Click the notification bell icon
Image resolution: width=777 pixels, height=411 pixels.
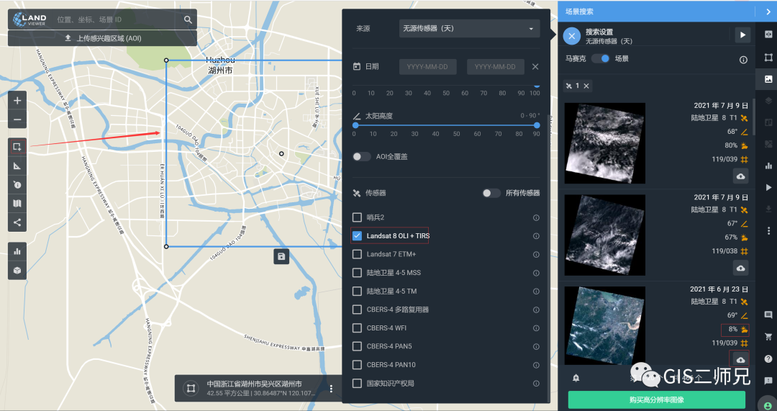(576, 378)
